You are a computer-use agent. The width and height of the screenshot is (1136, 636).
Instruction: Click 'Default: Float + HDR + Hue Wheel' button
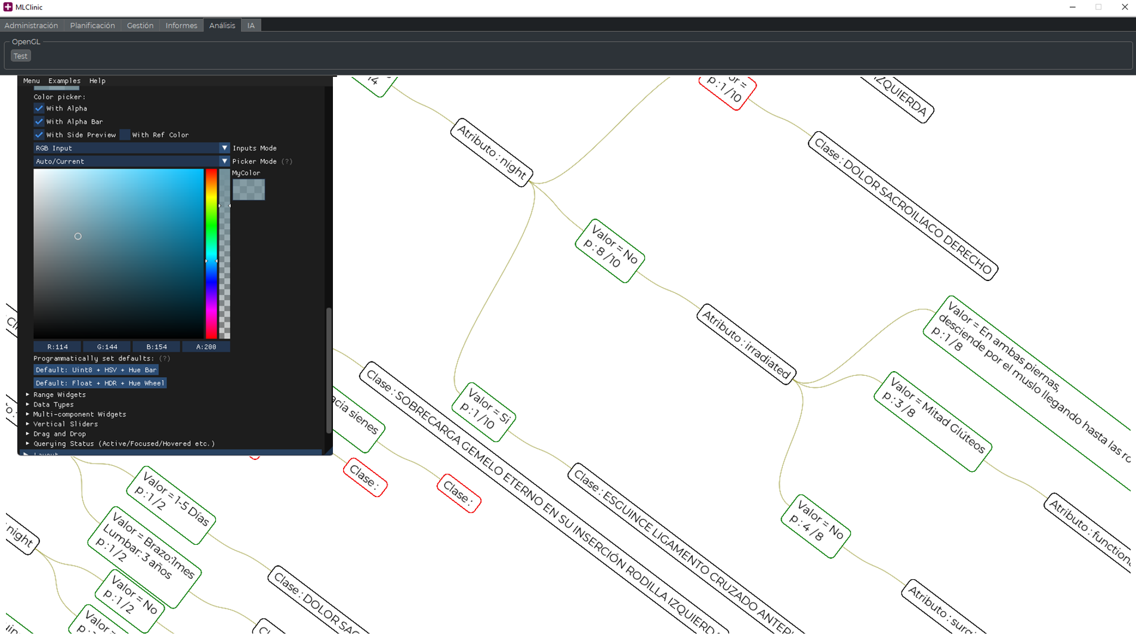point(100,383)
